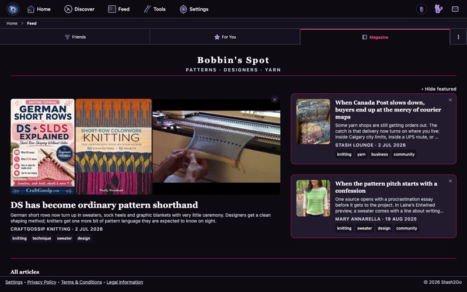This screenshot has width=467, height=292.
Task: Go to Home in breadcrumb
Action: pos(12,23)
